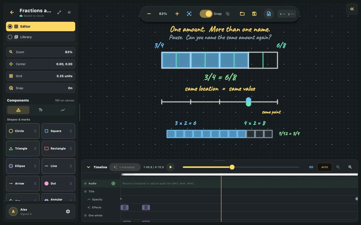Click second Effects keyframe clip

point(146,207)
